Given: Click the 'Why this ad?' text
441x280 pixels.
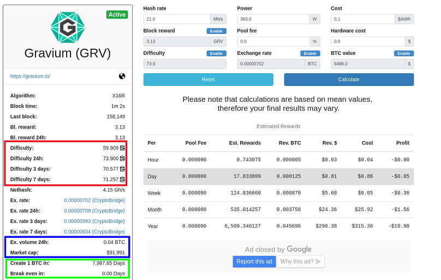Looking at the screenshot, I should pos(297,261).
